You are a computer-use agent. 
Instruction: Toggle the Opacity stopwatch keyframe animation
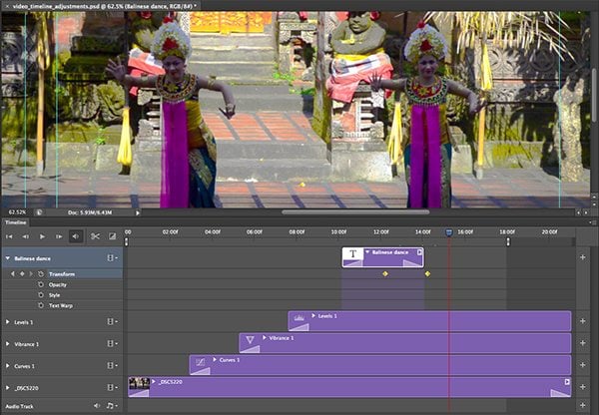pyautogui.click(x=41, y=284)
